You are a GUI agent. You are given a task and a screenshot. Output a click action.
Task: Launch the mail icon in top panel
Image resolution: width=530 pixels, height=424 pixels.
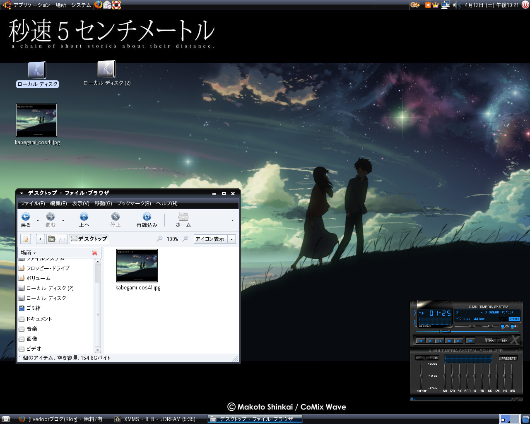(x=107, y=5)
